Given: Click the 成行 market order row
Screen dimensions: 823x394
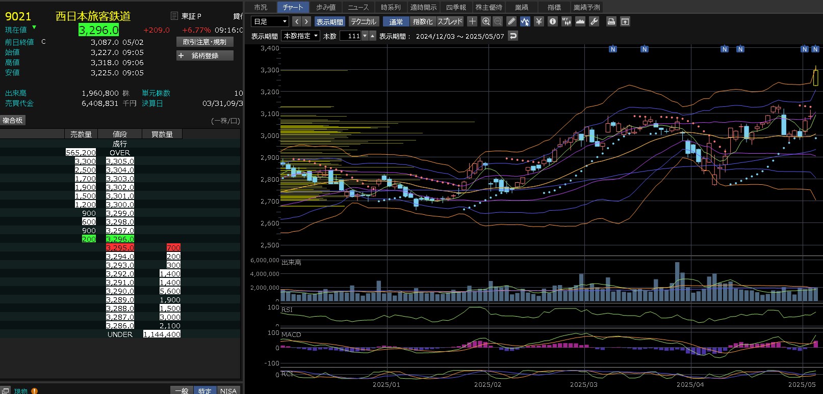Looking at the screenshot, I should (x=120, y=144).
